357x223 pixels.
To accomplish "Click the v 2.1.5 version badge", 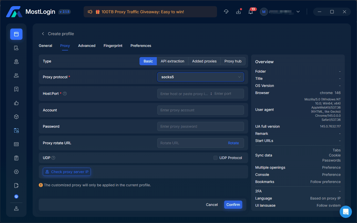I will pos(65,12).
